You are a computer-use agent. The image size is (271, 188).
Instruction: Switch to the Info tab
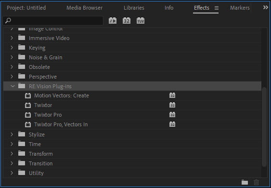[x=169, y=8]
